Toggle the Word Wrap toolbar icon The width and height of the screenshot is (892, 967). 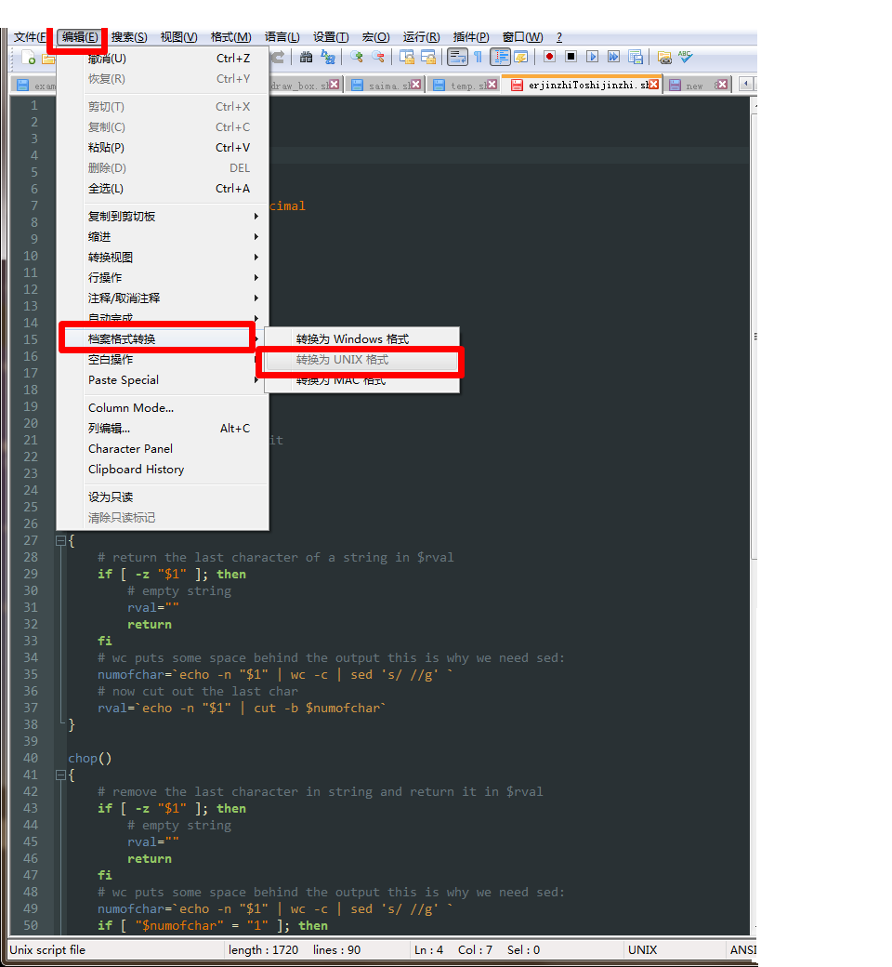pos(457,58)
